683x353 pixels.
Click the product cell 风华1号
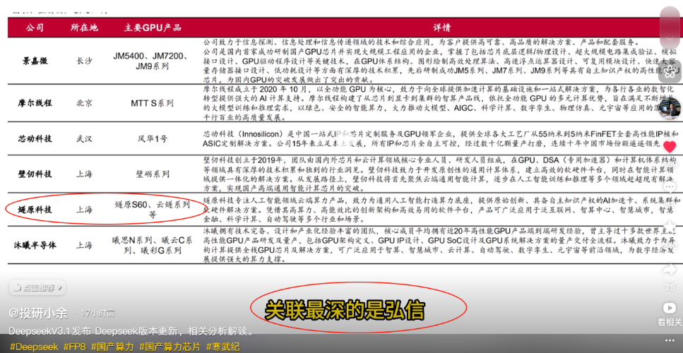[153, 139]
